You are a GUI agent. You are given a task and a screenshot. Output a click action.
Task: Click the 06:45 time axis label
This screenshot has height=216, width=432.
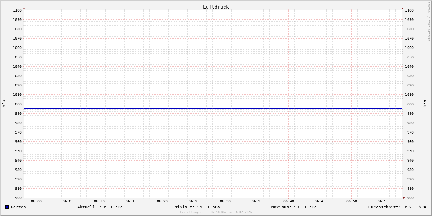[320, 201]
